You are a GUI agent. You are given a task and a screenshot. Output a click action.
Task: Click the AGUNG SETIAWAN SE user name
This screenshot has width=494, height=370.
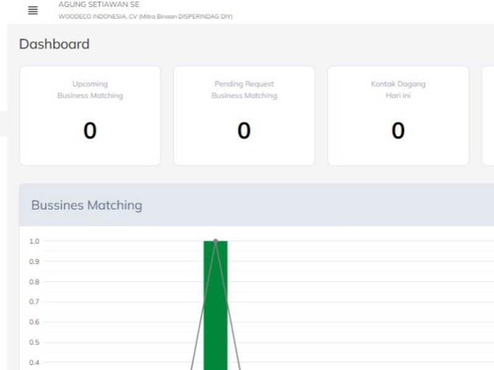99,4
